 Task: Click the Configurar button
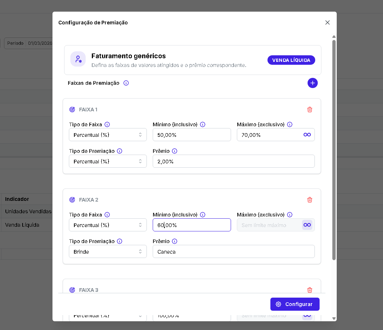(295, 304)
